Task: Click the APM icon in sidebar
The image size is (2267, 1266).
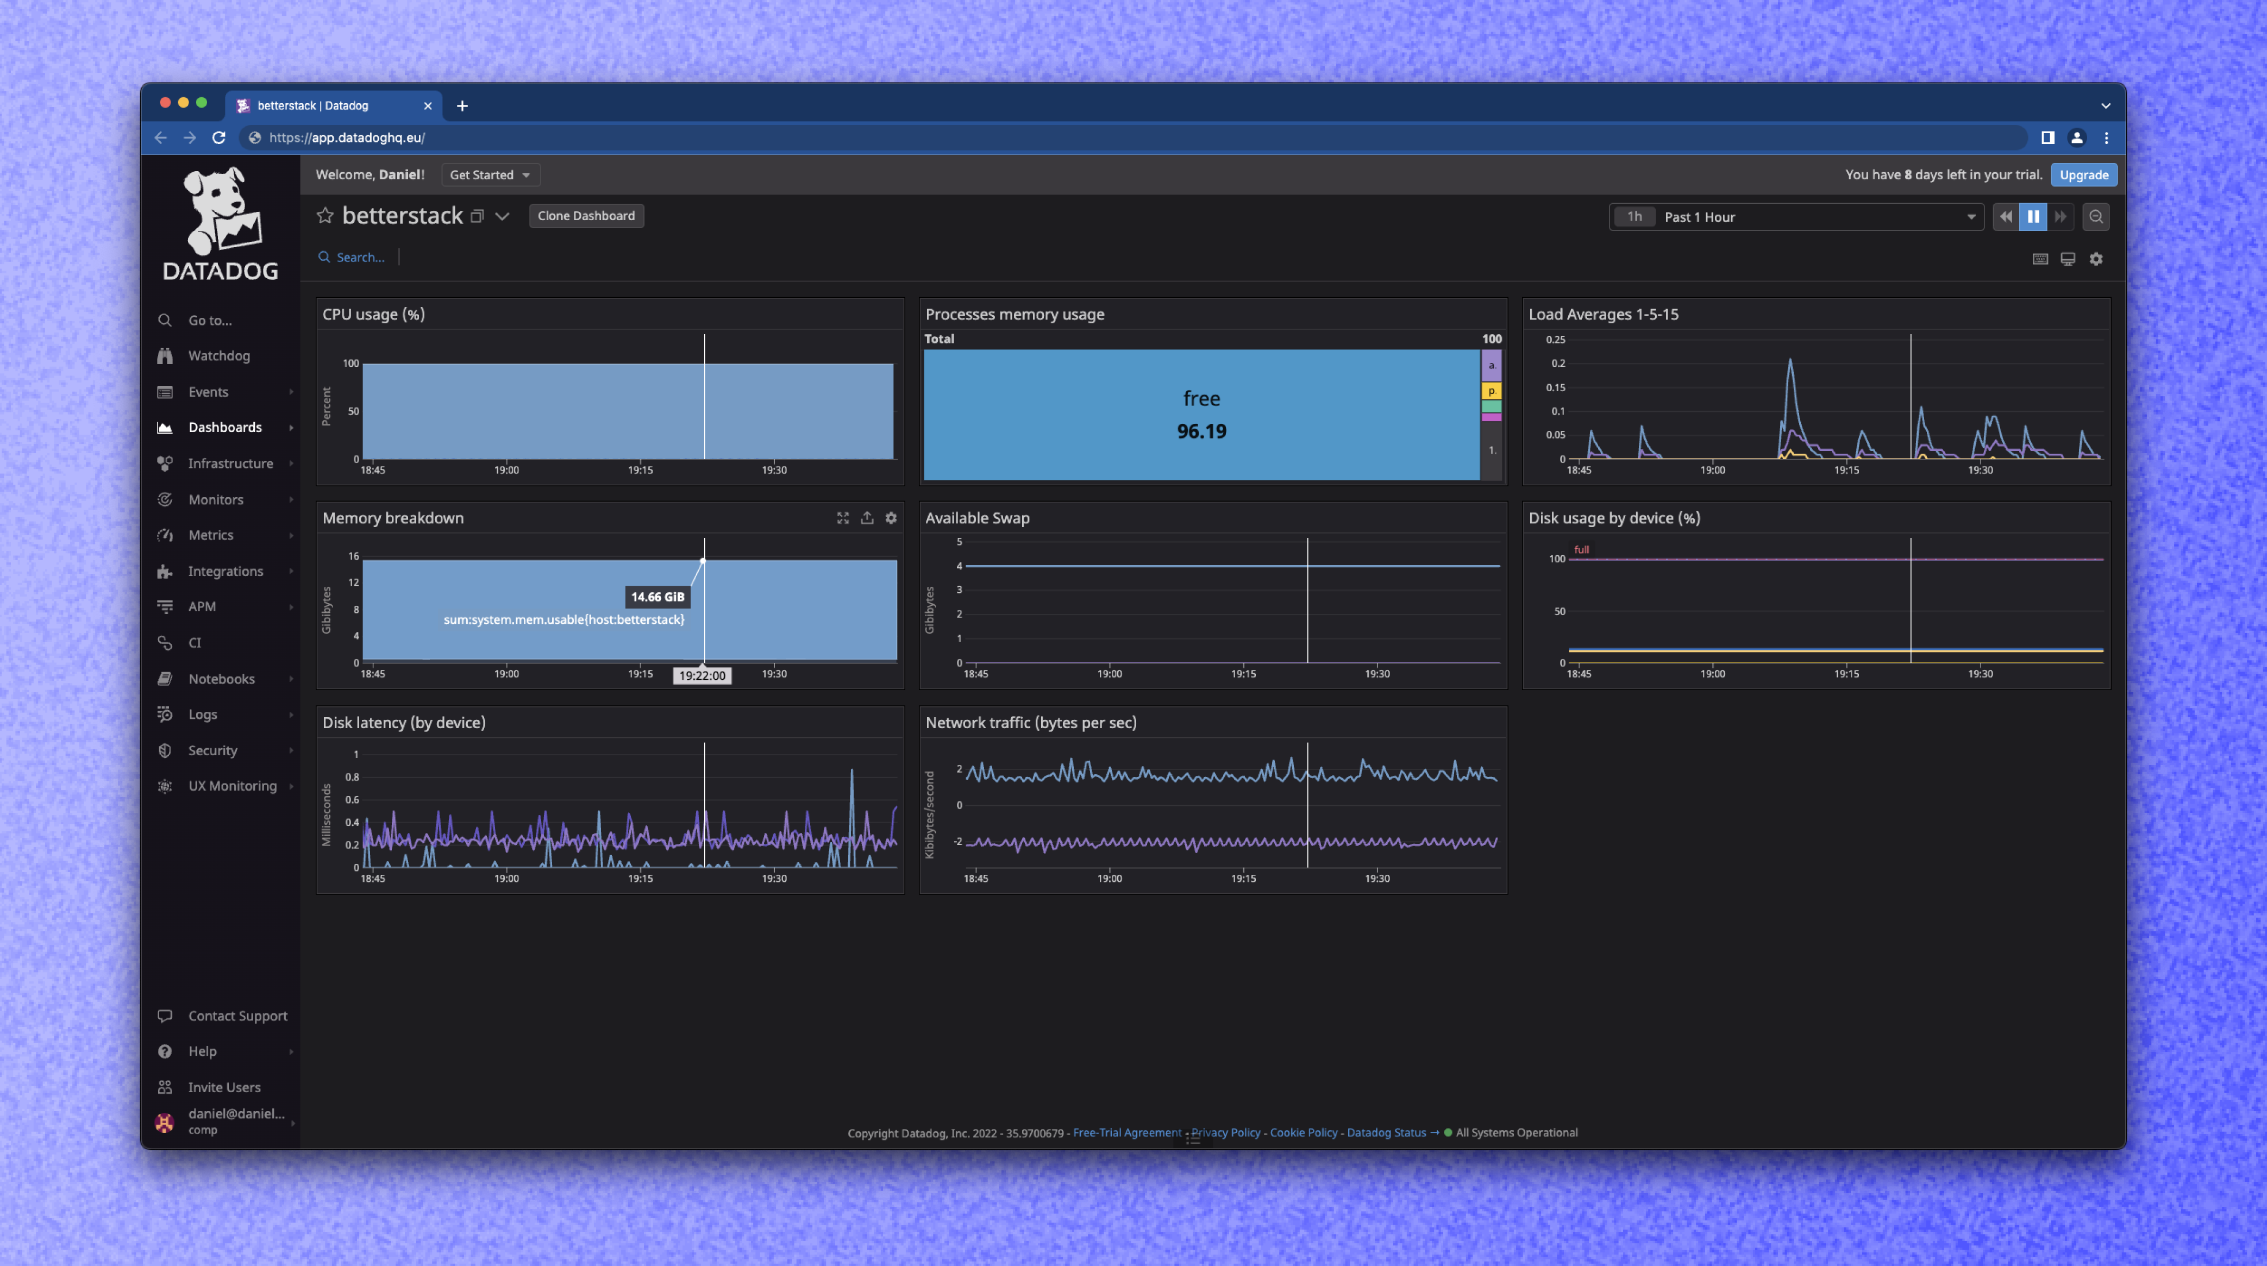Action: coord(165,606)
